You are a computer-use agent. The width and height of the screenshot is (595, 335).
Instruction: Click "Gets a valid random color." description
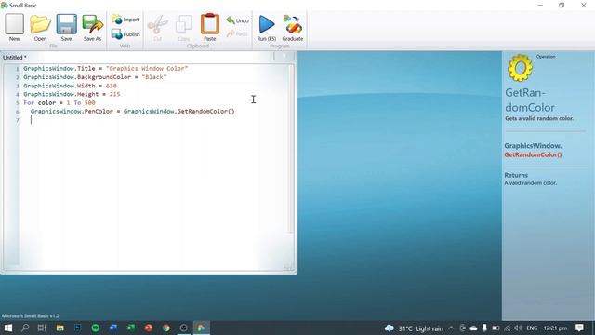(539, 118)
